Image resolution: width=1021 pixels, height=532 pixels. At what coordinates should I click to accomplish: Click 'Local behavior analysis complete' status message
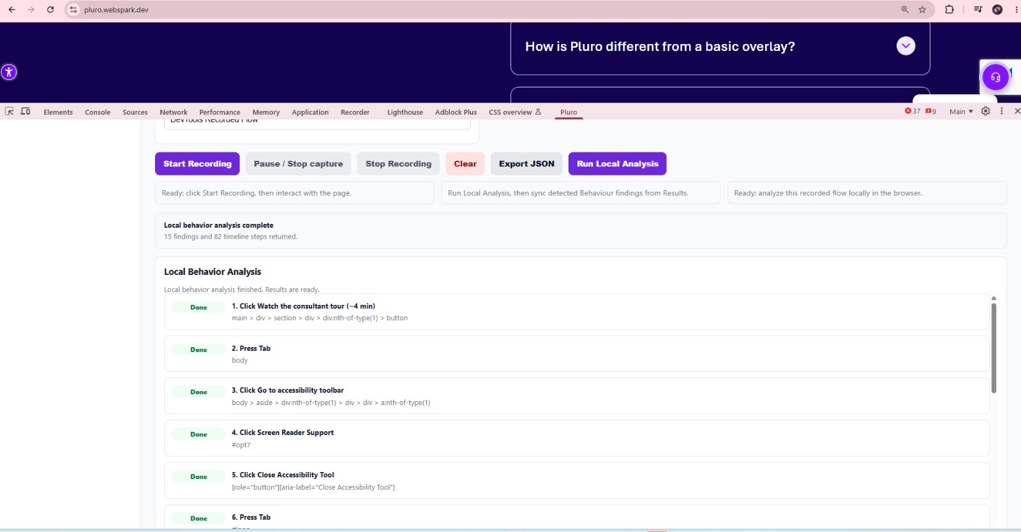pos(218,225)
